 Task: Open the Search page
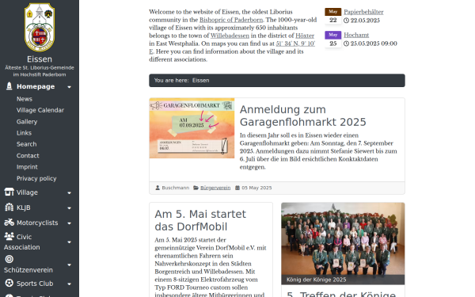pos(26,144)
